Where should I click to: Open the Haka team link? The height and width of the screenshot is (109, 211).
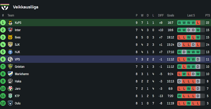[18, 81]
